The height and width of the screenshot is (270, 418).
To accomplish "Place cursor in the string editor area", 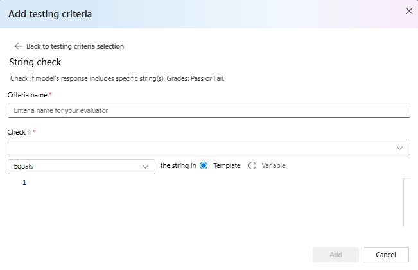I will coord(214,203).
